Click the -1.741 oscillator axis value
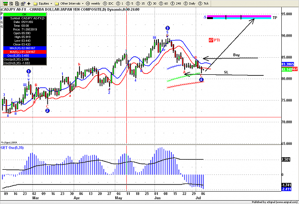Image resolution: width=299 pixels, height=204 pixels. click(287, 185)
